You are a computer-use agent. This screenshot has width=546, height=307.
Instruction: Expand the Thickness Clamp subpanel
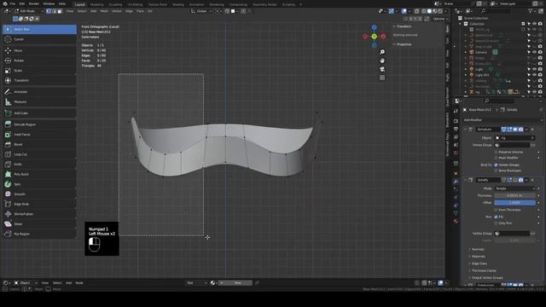pos(484,270)
